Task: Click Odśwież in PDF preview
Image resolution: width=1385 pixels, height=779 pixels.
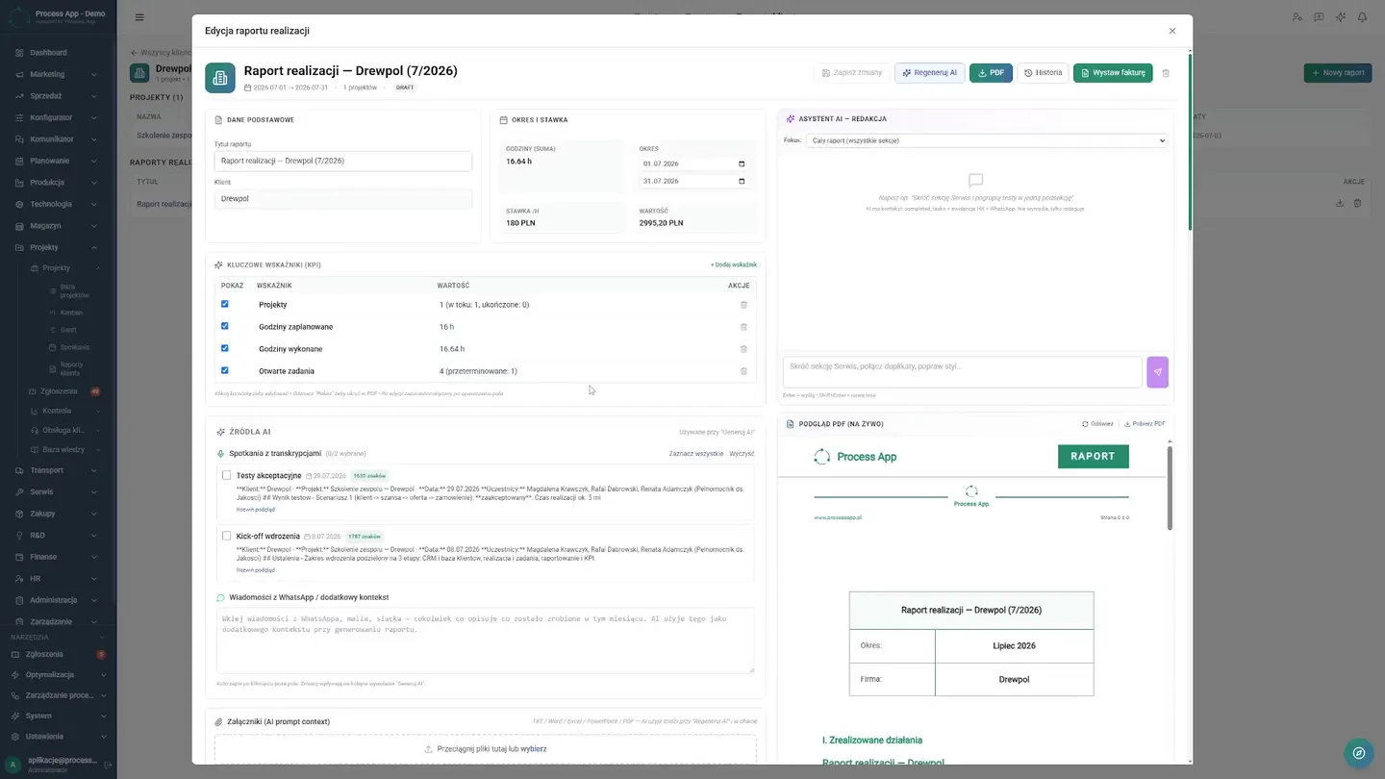Action: tap(1097, 424)
